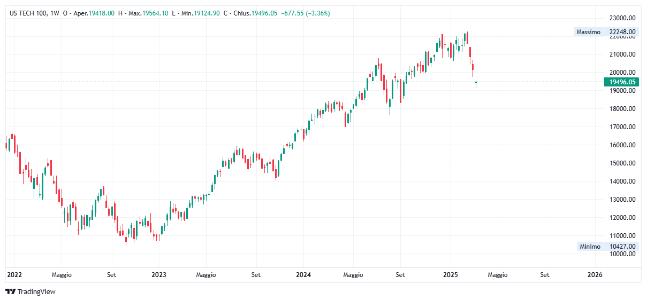647x301 pixels.
Task: Click the 2024 year label on time axis
Action: 303,275
